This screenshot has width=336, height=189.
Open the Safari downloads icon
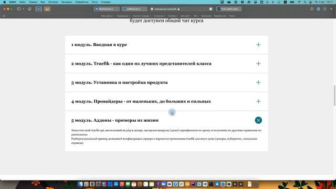pyautogui.click(x=312, y=9)
